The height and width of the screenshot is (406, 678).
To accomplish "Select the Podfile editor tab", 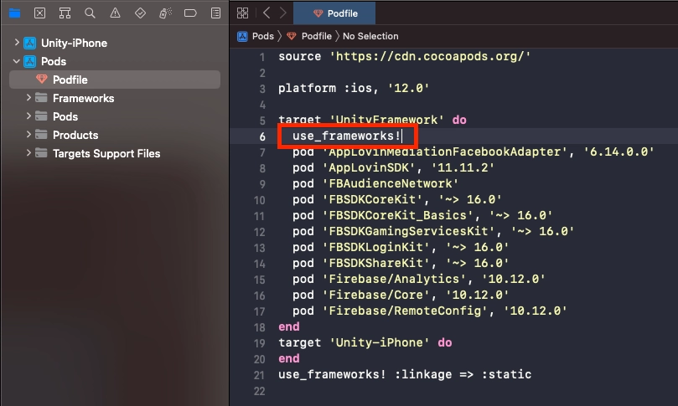I will point(334,13).
